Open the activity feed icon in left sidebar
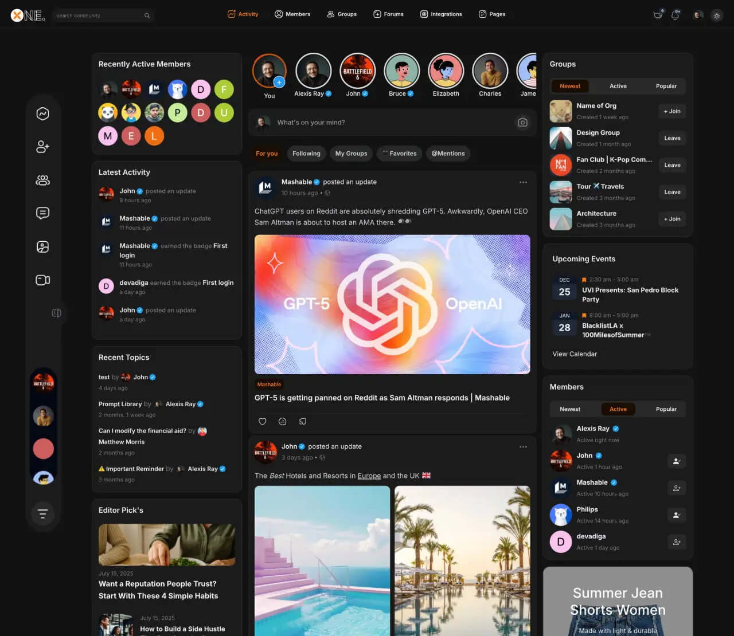 pos(42,113)
